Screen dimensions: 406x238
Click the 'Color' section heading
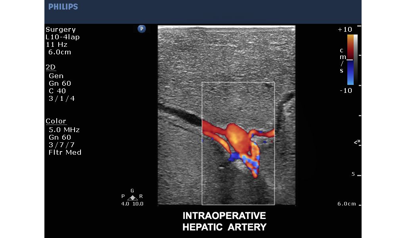pos(56,121)
